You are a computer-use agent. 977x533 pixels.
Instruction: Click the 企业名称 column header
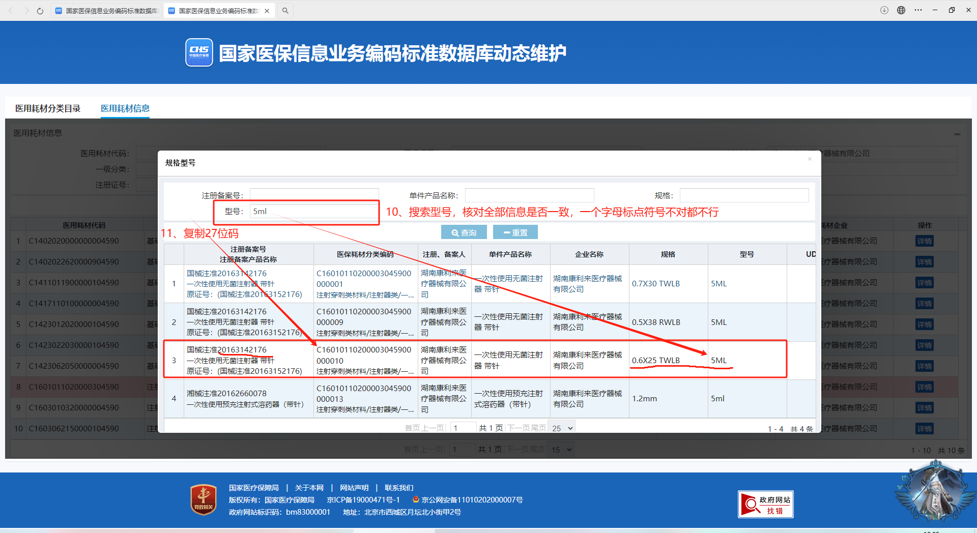(x=589, y=254)
